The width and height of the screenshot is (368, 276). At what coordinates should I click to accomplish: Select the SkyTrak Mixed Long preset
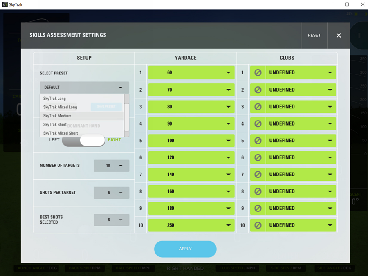tap(82, 107)
